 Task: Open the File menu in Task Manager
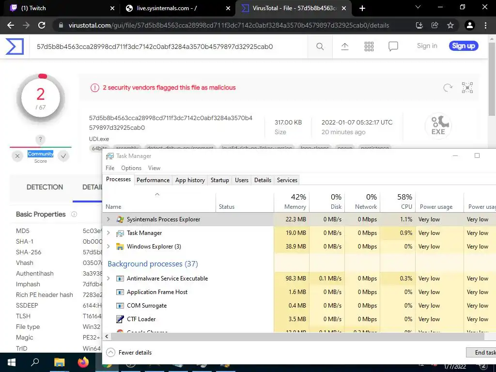[110, 168]
